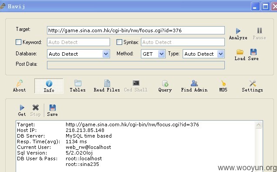Open the MD5 tool
The width and height of the screenshot is (277, 172).
point(223,86)
